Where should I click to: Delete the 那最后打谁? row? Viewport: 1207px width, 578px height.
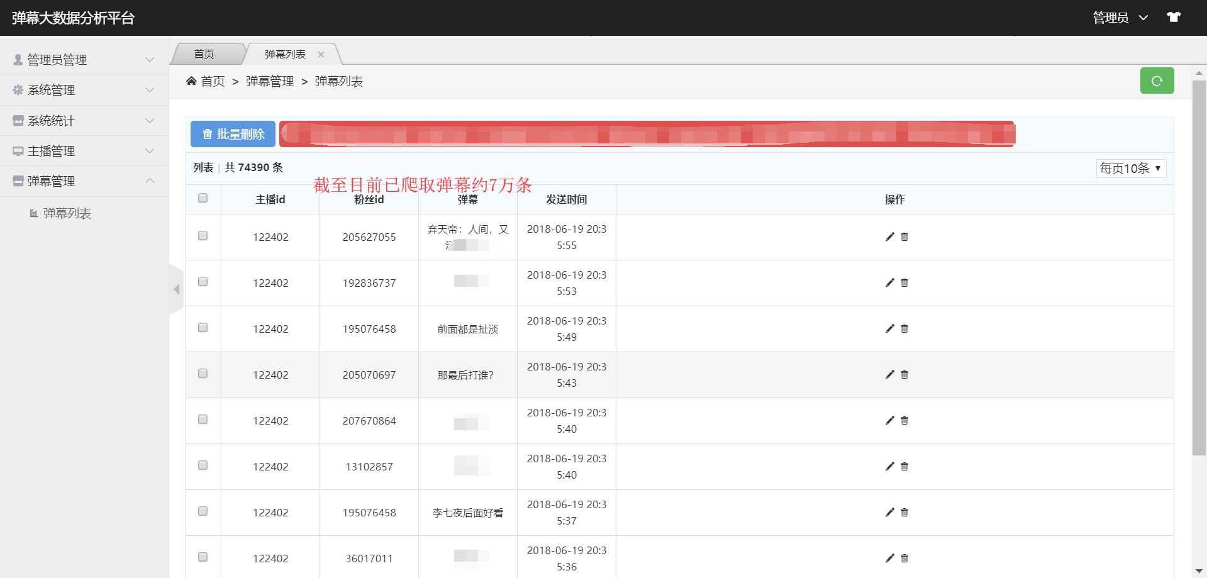[x=904, y=375]
